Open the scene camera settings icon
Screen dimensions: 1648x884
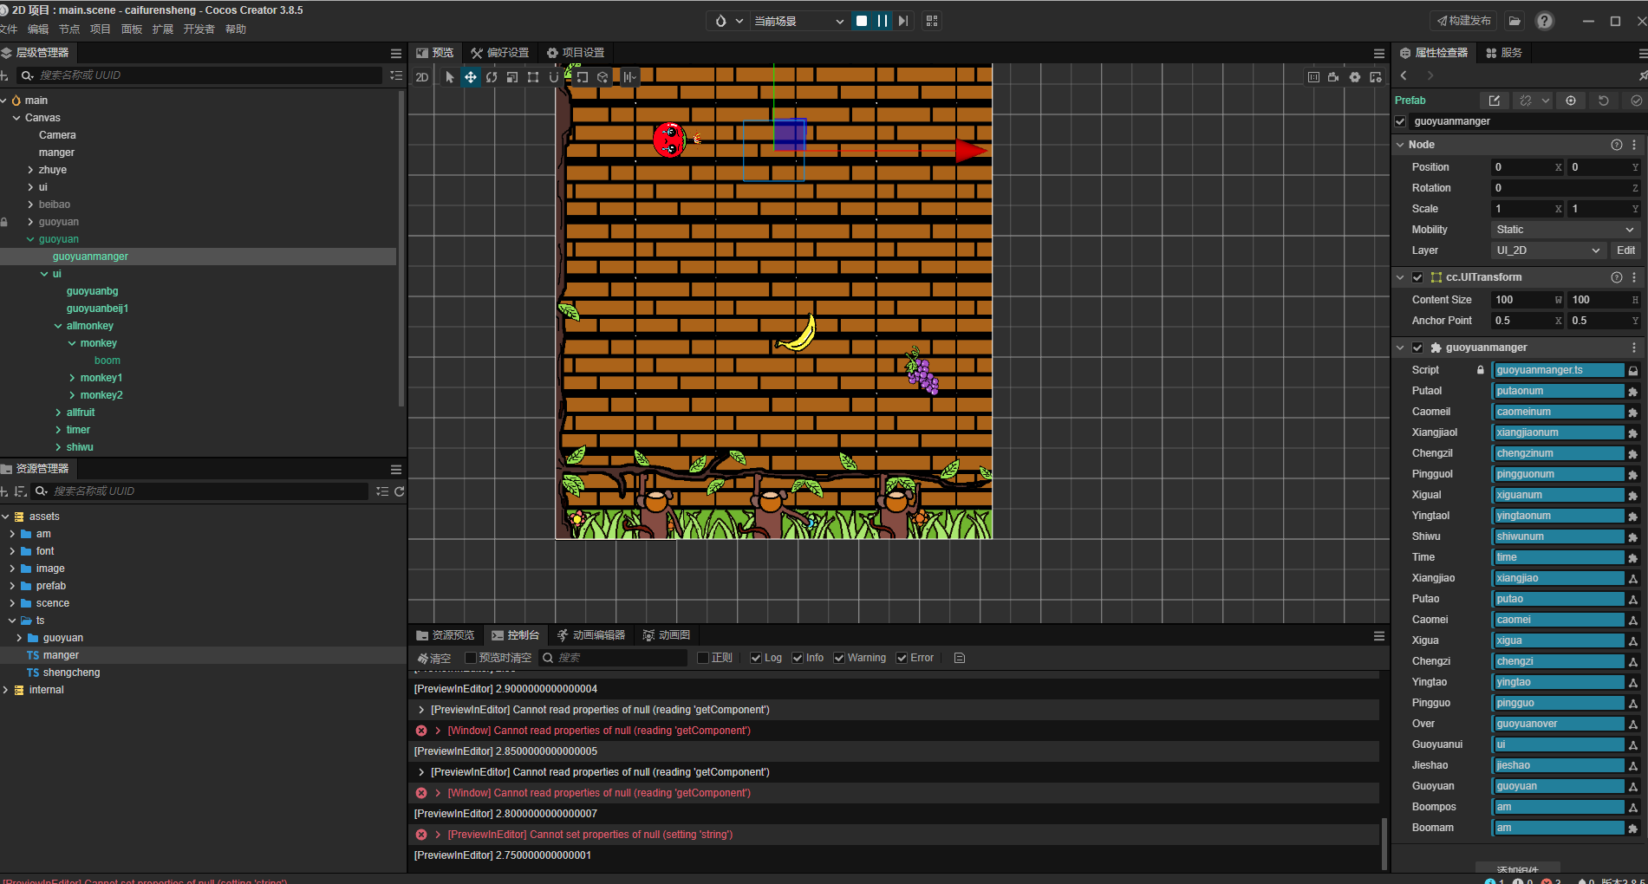[1334, 77]
